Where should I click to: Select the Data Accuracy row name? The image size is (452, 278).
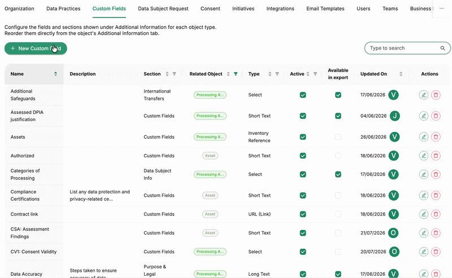coord(26,274)
